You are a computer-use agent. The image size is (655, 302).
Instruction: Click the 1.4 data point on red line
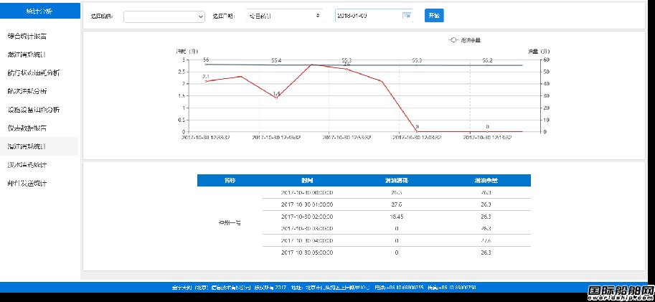tap(276, 98)
